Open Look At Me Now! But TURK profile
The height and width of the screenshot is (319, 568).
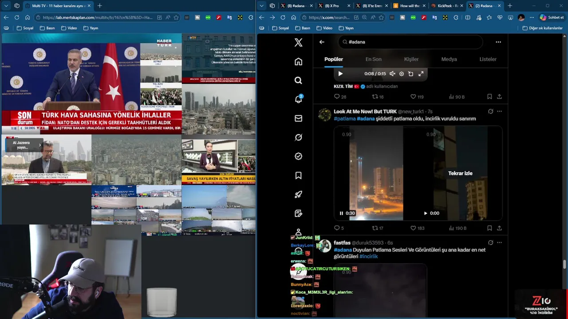click(x=365, y=111)
